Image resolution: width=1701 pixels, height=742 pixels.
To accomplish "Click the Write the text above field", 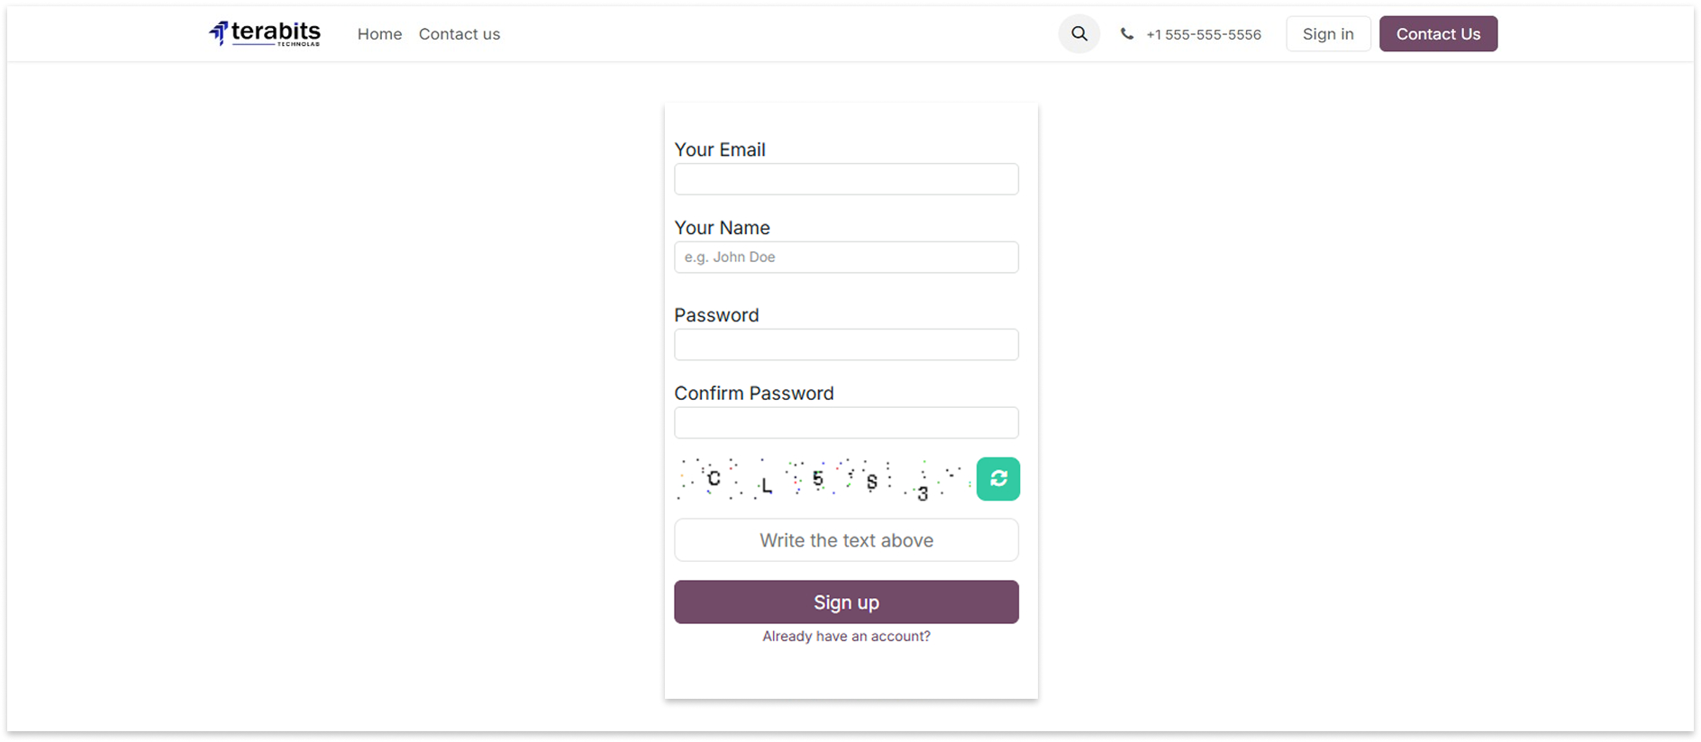I will click(846, 540).
